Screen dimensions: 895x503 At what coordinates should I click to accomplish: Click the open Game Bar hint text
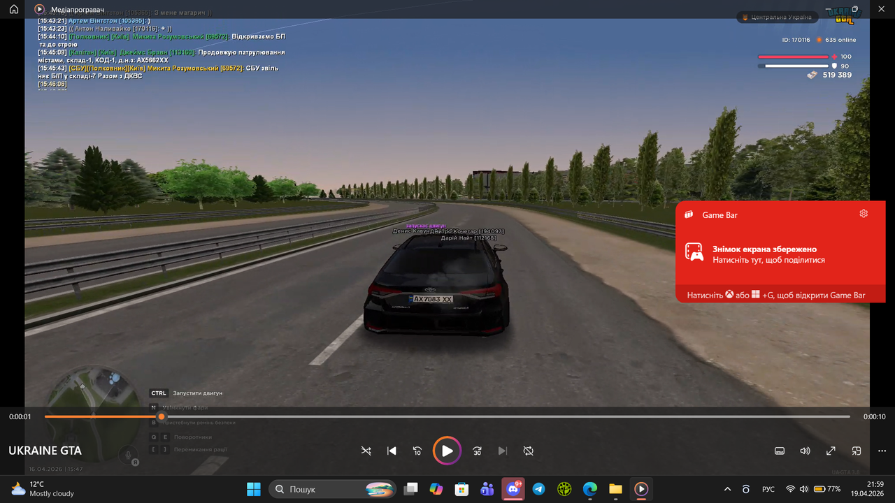pos(776,295)
